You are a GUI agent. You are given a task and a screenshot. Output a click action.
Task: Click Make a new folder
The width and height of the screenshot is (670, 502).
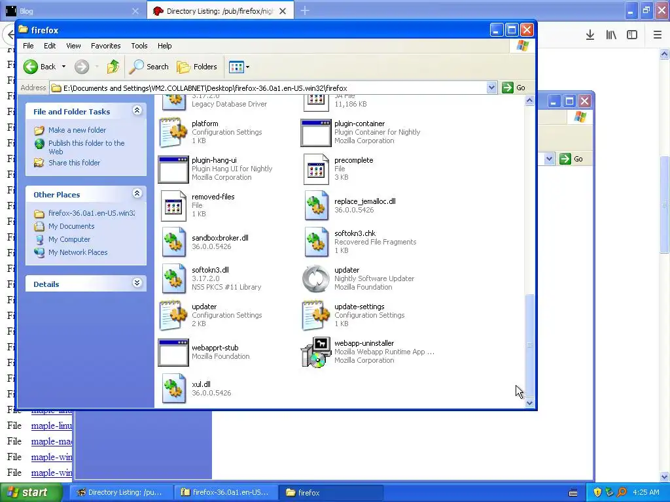point(77,130)
